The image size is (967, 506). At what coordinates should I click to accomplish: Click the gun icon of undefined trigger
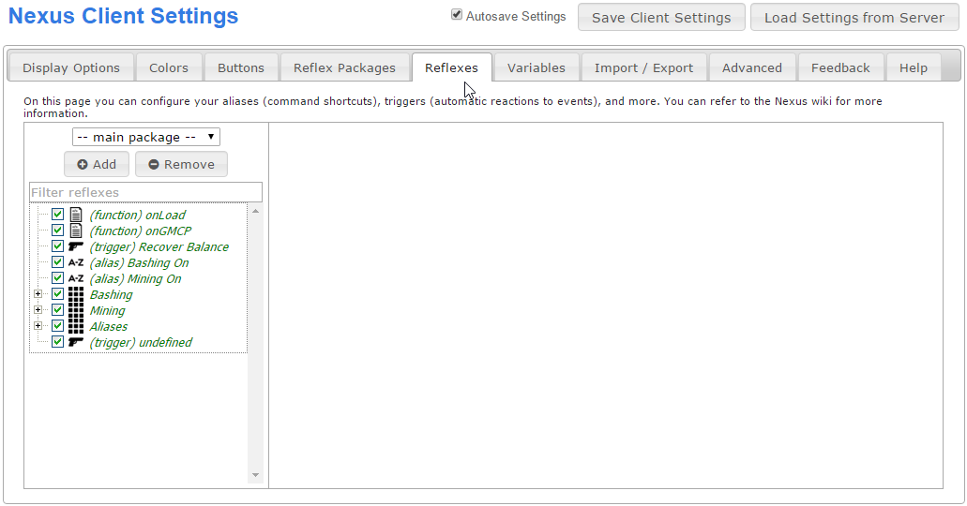click(x=76, y=342)
